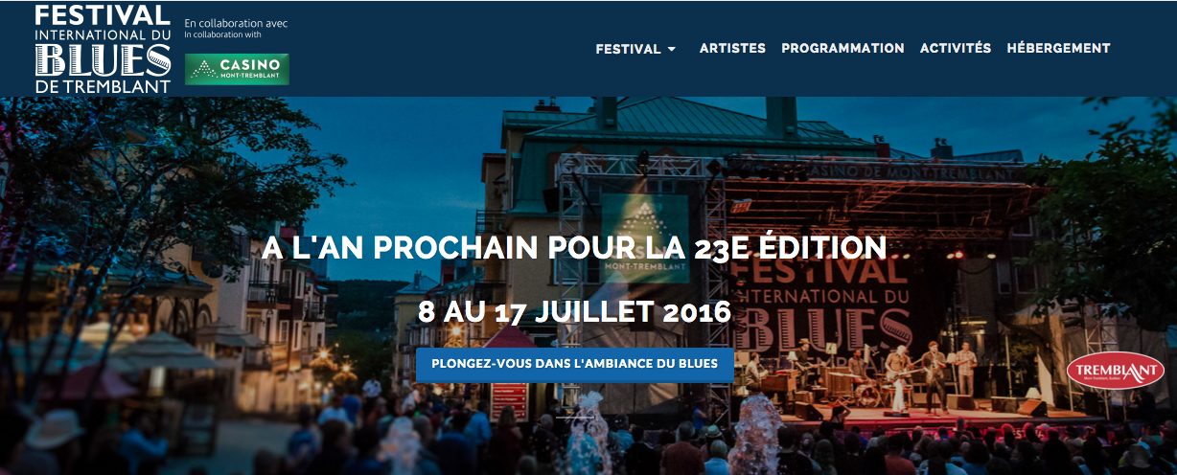Click the 'In collaboration with' English caption
Image resolution: width=1177 pixels, height=475 pixels.
pyautogui.click(x=222, y=34)
